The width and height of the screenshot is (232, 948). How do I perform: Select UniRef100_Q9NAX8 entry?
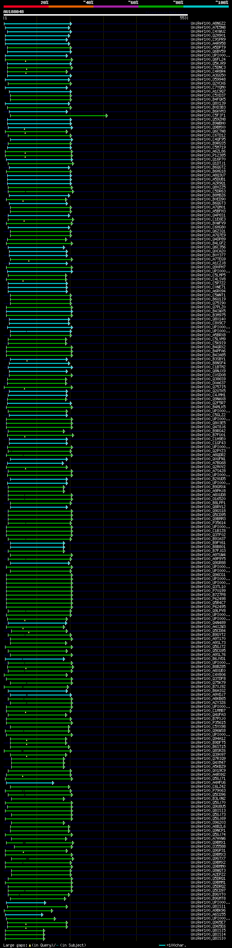[x=208, y=399]
